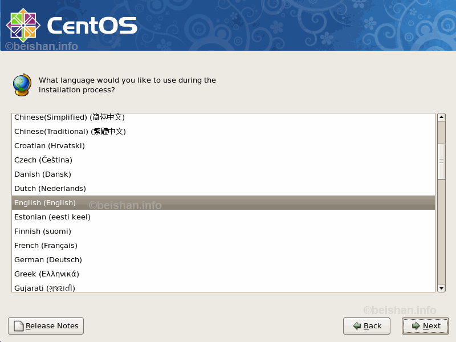
Task: Select Chinese(Simplified) from the language list
Action: 70,117
